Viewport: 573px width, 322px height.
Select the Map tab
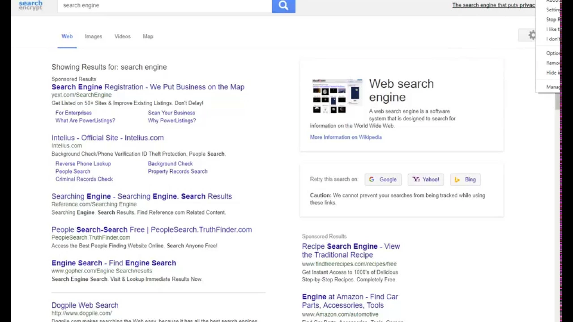[148, 36]
